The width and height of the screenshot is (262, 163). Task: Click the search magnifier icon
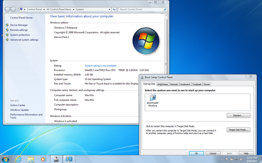tap(165, 9)
